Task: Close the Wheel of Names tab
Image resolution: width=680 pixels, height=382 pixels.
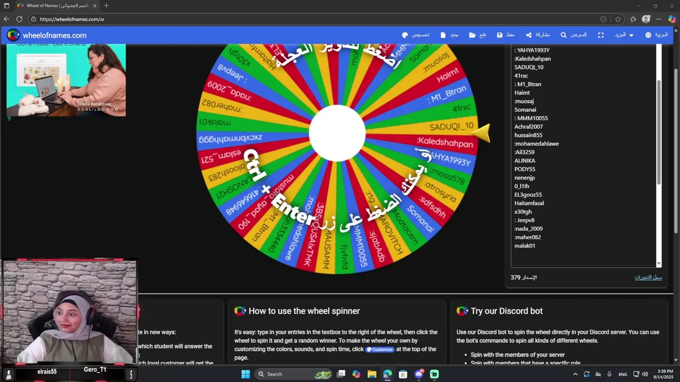Action: tap(95, 6)
